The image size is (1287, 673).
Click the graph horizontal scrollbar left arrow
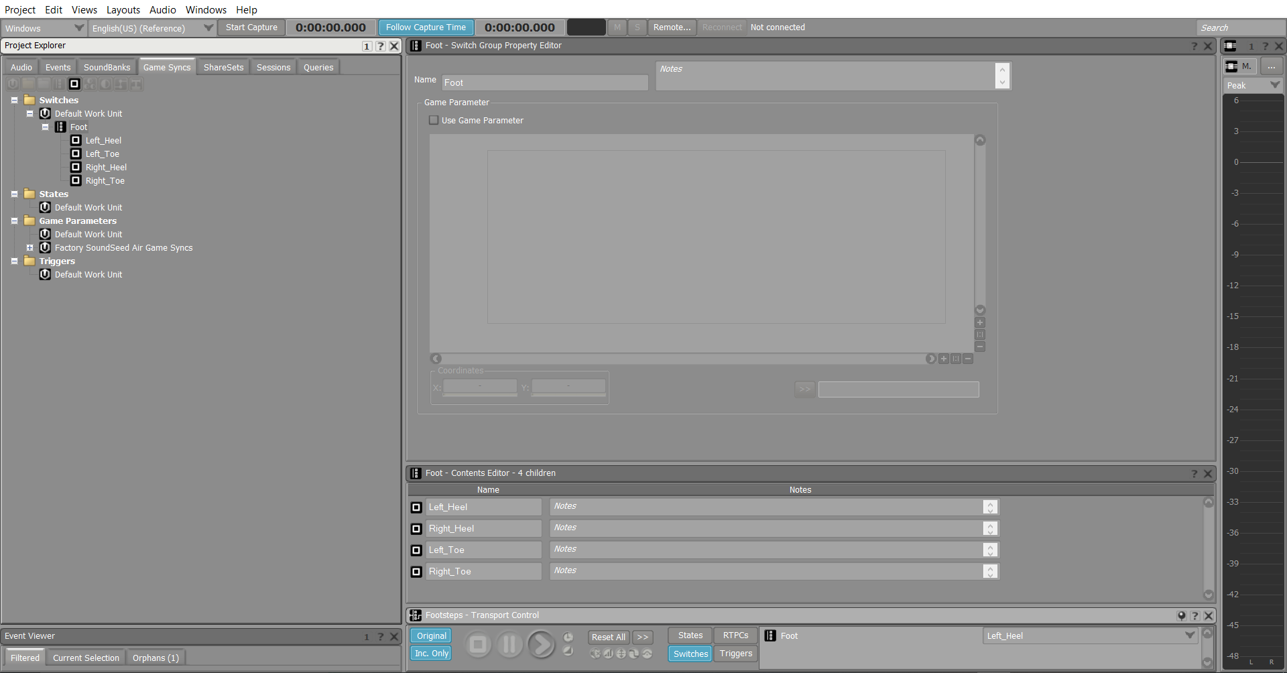pos(436,359)
